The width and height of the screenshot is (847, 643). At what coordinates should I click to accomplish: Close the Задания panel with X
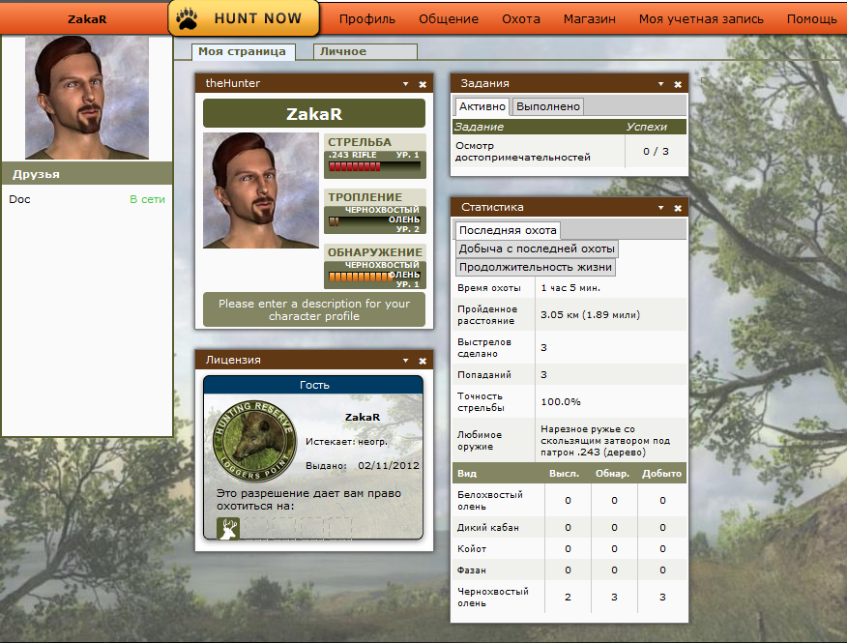678,84
